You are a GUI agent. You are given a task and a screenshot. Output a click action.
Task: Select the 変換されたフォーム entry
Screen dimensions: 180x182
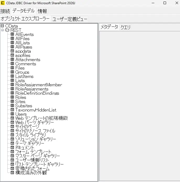pos(32,168)
